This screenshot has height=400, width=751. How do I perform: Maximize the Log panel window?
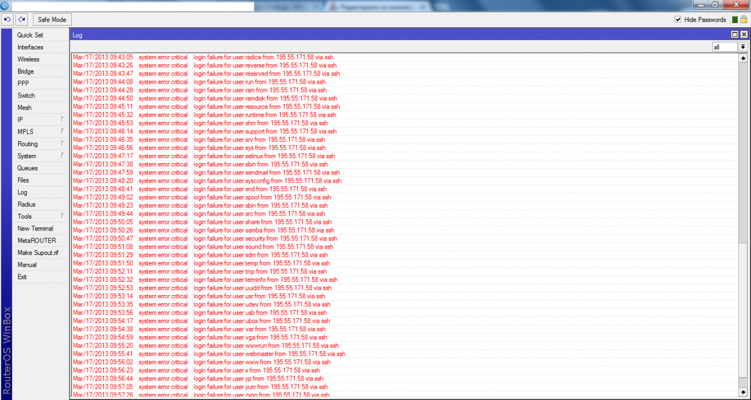point(735,35)
